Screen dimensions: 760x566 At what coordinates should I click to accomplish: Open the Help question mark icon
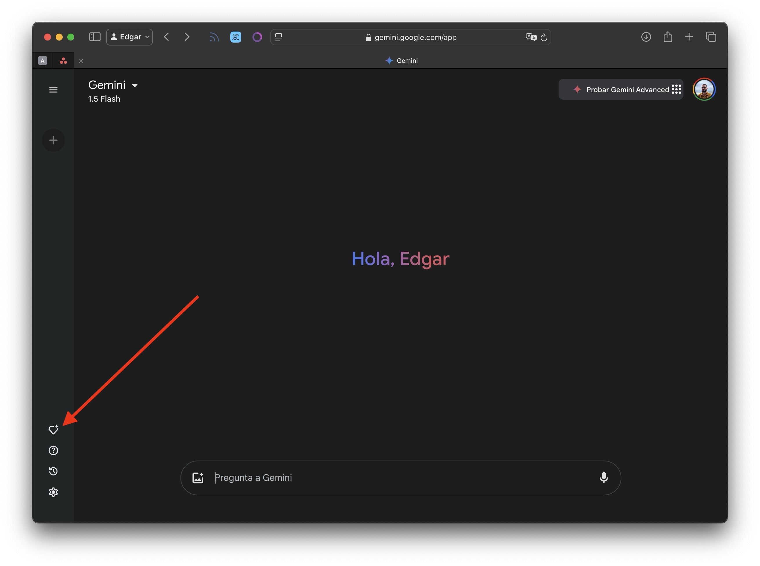(x=53, y=450)
